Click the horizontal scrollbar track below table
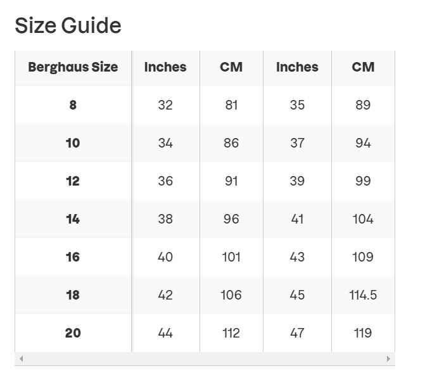This screenshot has width=425, height=373. pyautogui.click(x=205, y=358)
